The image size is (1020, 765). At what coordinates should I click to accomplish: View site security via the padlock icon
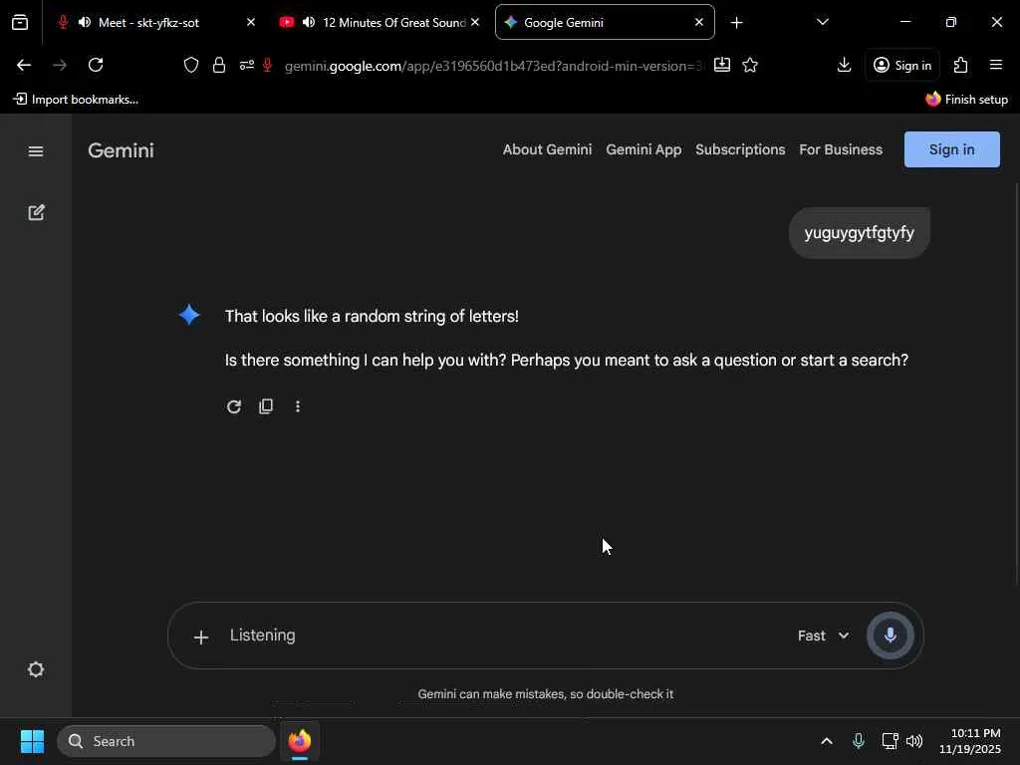[x=219, y=65]
